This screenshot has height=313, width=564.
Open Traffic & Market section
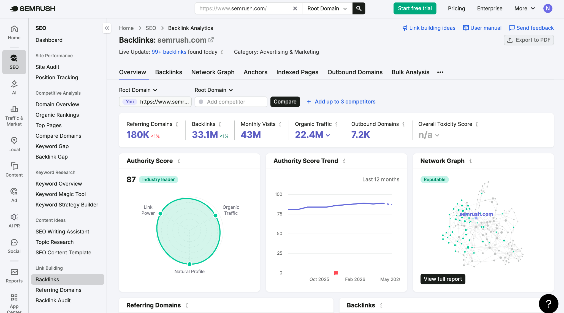pos(14,116)
